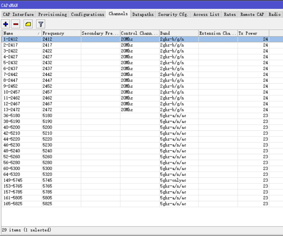Sort by the Tx Power column header
The height and width of the screenshot is (236, 283).
coord(253,33)
